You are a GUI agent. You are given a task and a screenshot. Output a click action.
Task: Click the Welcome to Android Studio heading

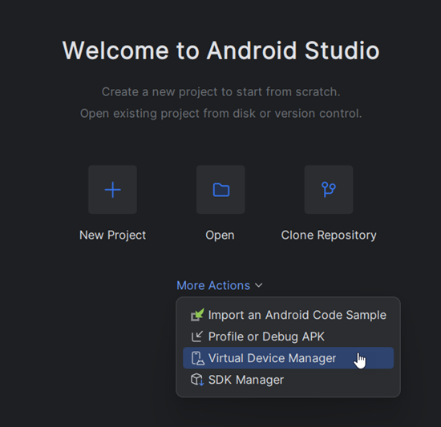click(221, 50)
